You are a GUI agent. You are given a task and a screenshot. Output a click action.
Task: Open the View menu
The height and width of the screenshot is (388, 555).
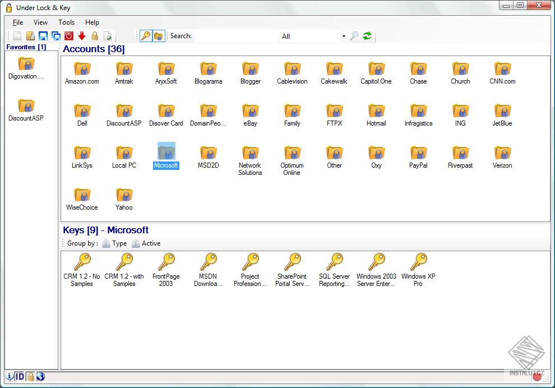coord(40,22)
